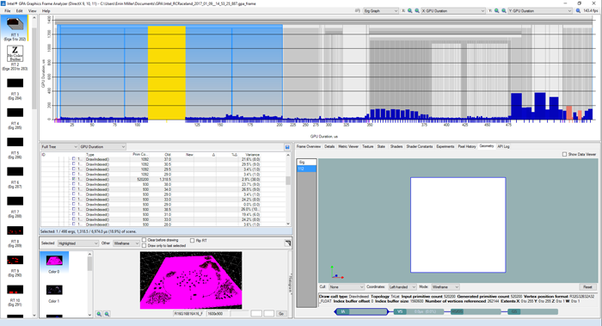Open the Edit menu
Viewport: 602px width, 326px height.
19,10
